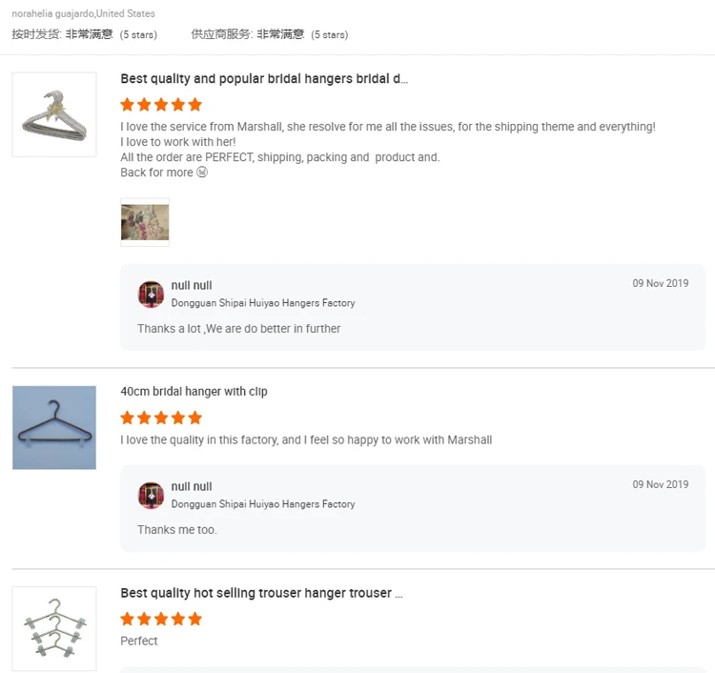Open 'Best quality hot selling trouser hanger' title
The image size is (715, 673).
coord(261,593)
